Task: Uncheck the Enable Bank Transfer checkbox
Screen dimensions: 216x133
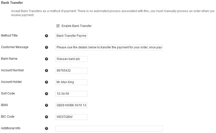Action: [58, 26]
